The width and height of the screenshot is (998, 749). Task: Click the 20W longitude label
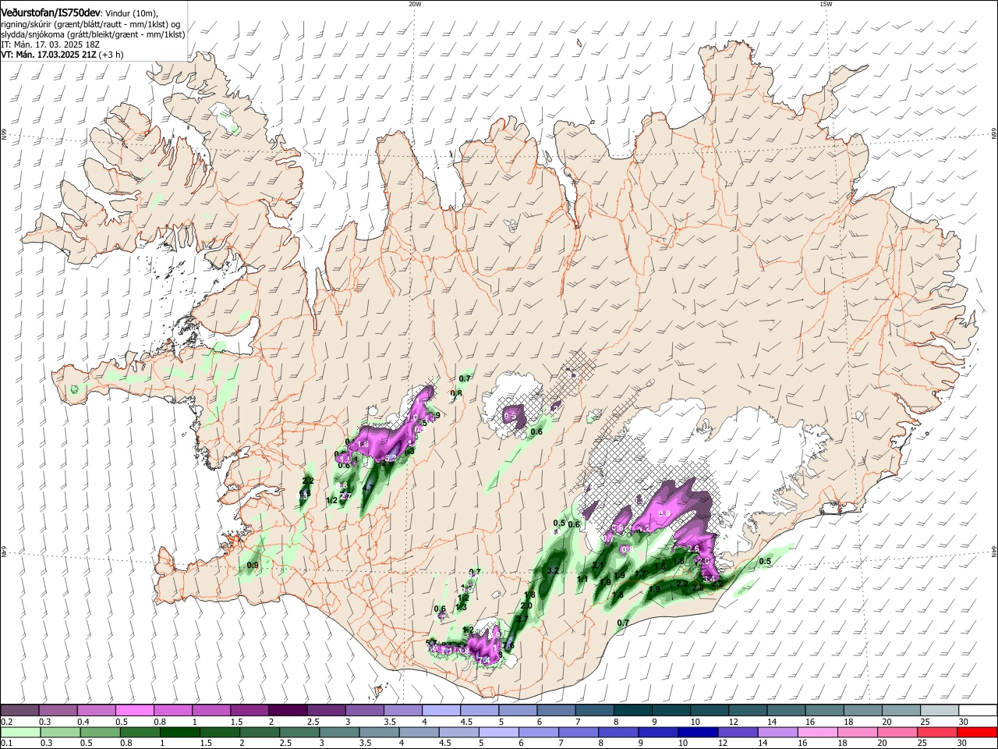point(414,4)
